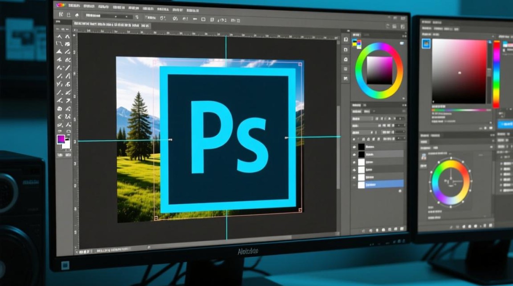This screenshot has width=513, height=286.
Task: Click the blue highlighted icon beside the color picker on the second monitor
Action: [426, 43]
